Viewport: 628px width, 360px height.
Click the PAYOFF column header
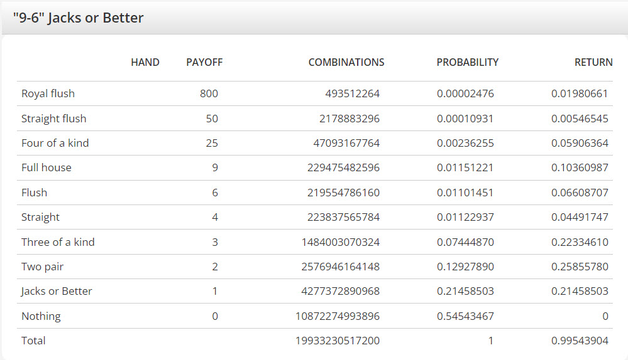pyautogui.click(x=204, y=62)
